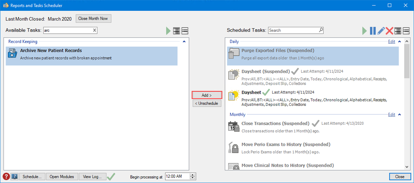Click in the Scheduled Tasks search field
The image size is (414, 183).
293,30
